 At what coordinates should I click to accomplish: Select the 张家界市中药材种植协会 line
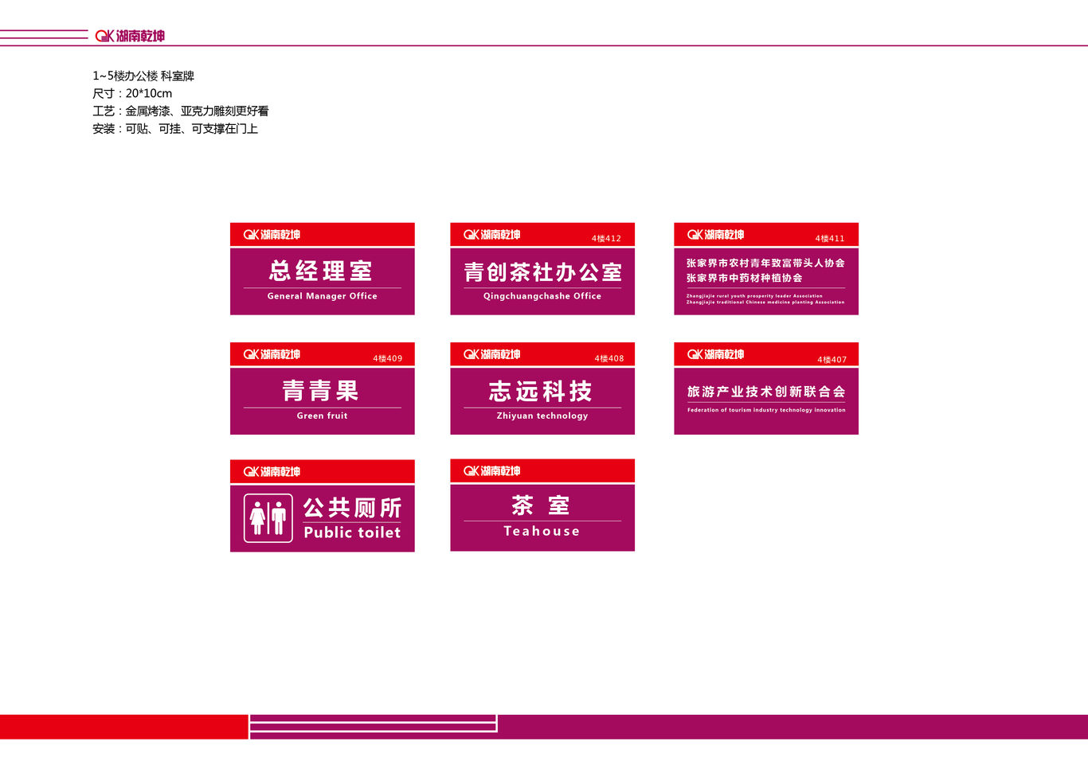744,278
